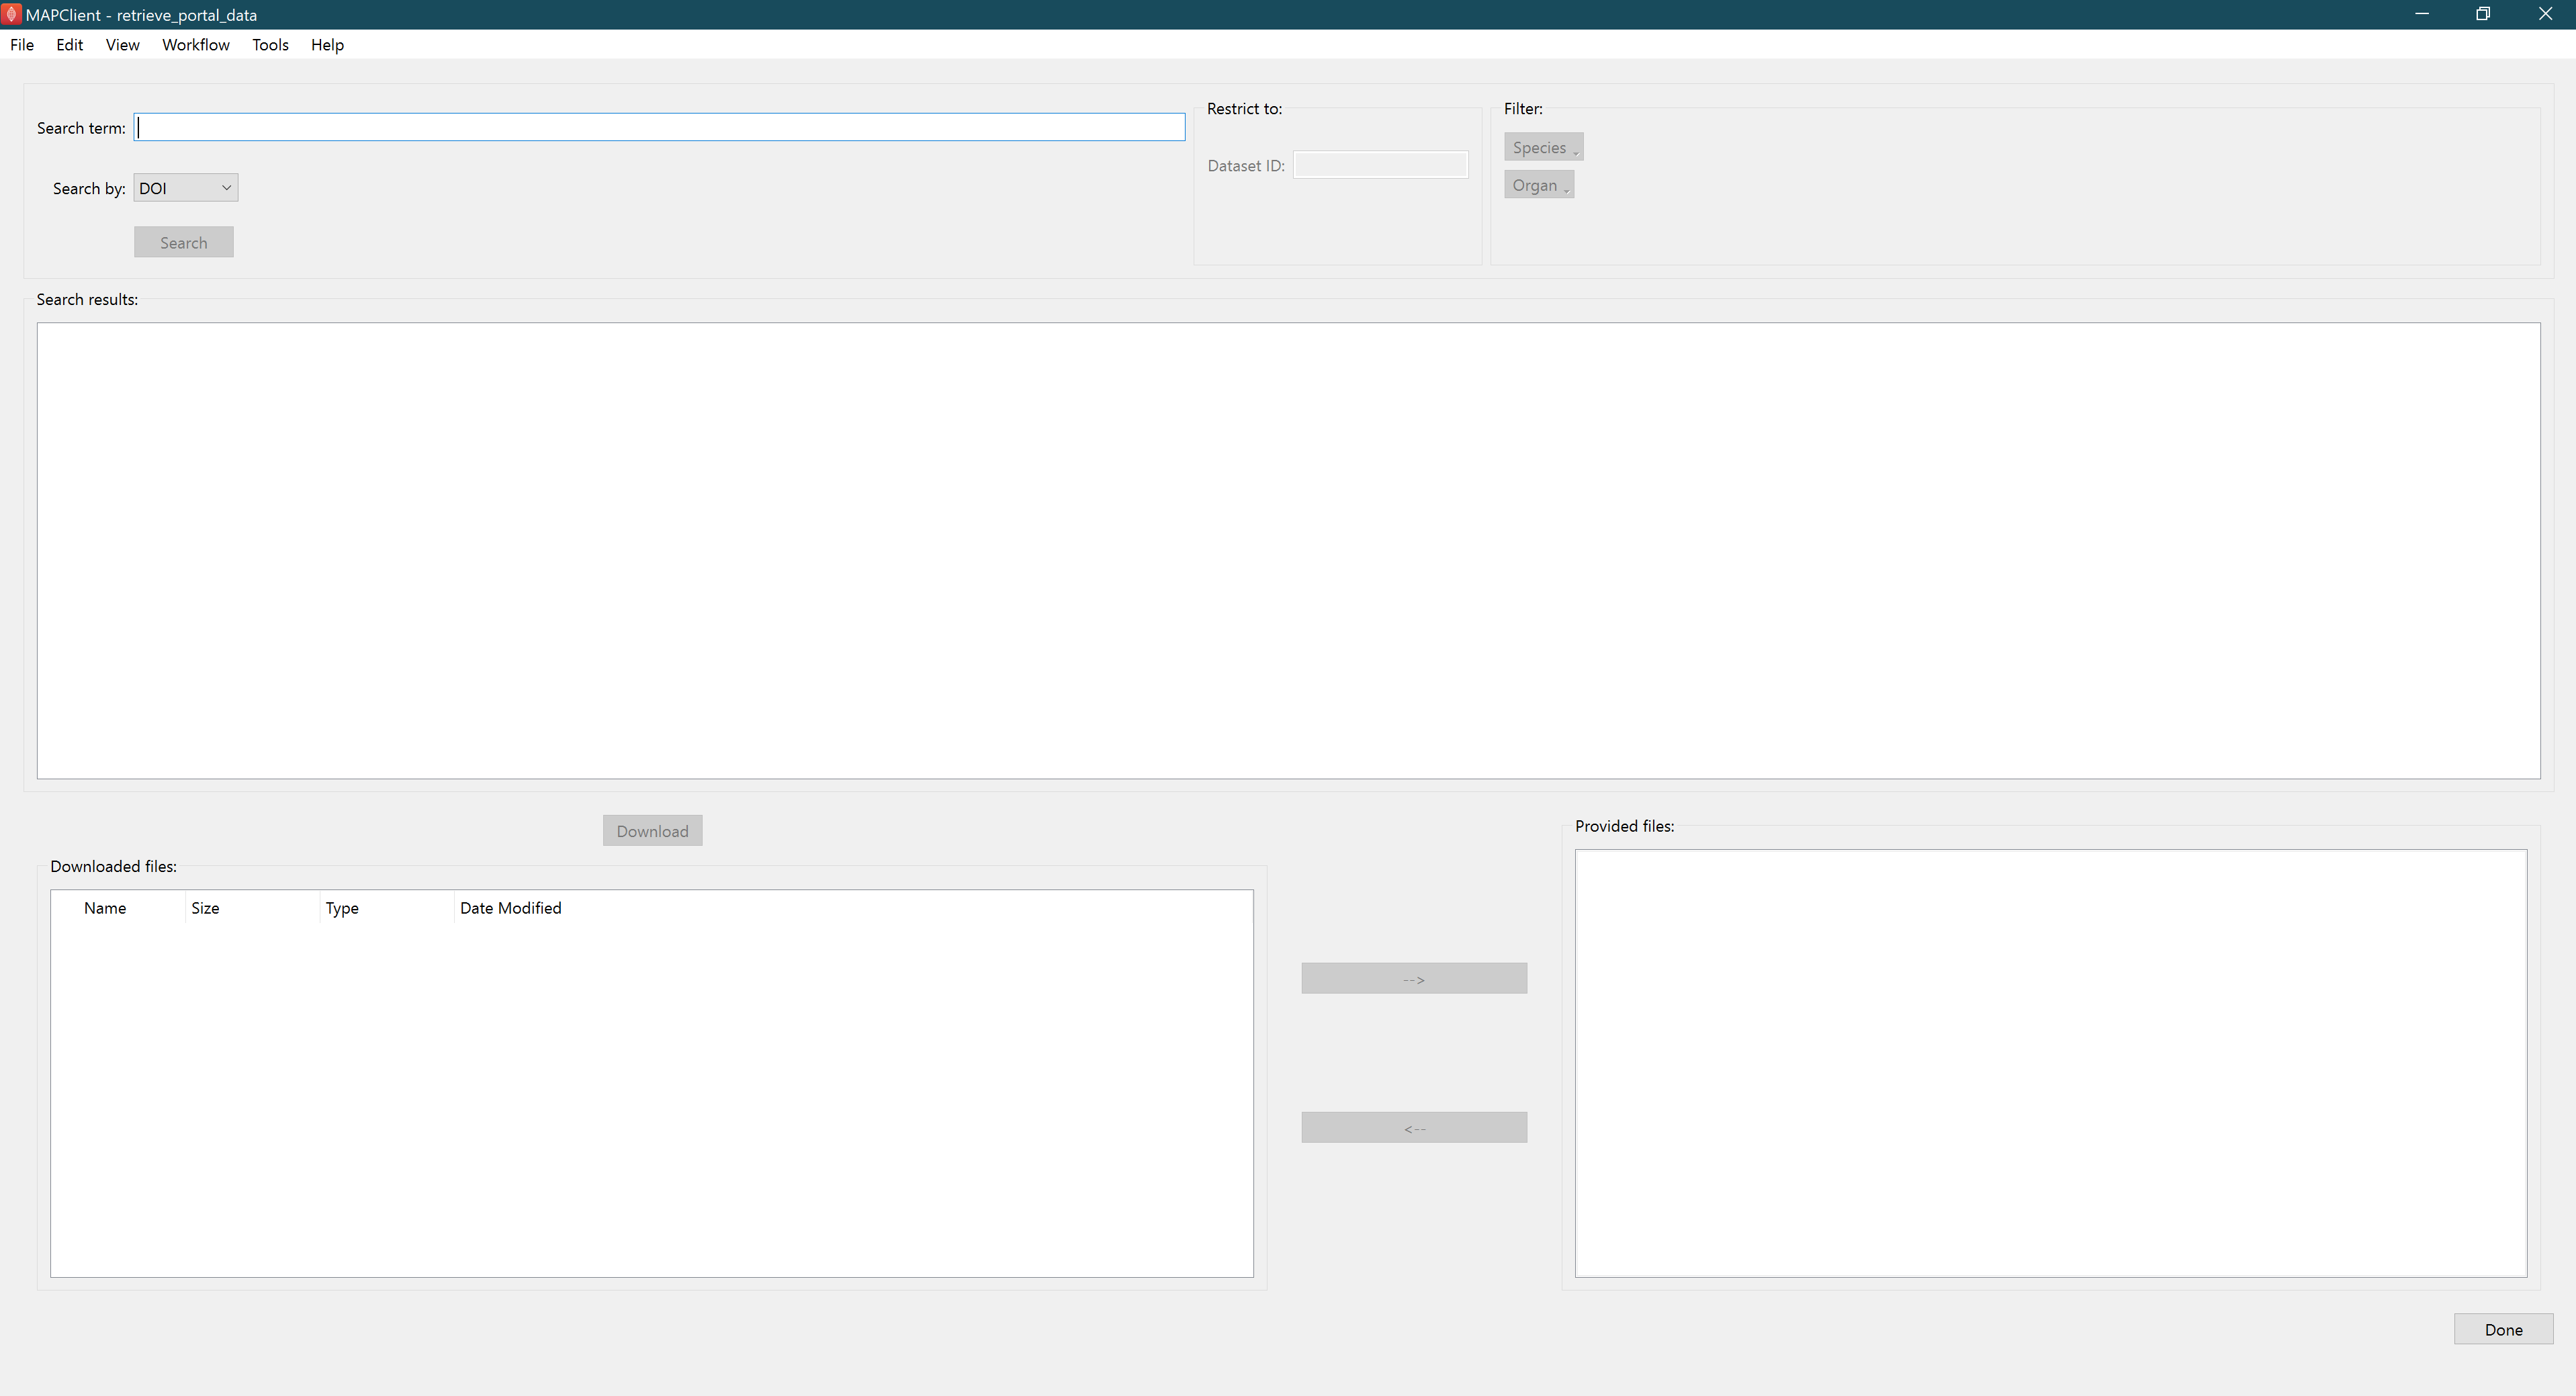Click the MAPClient app icon in title bar
This screenshot has width=2576, height=1396.
click(11, 15)
